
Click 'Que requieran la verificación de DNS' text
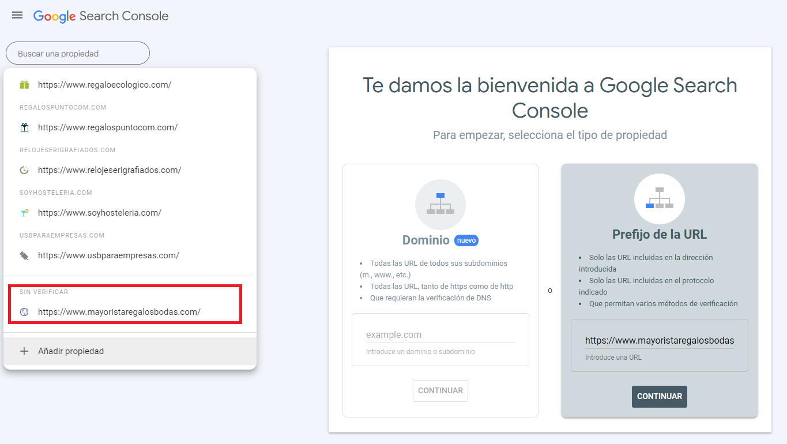(430, 298)
